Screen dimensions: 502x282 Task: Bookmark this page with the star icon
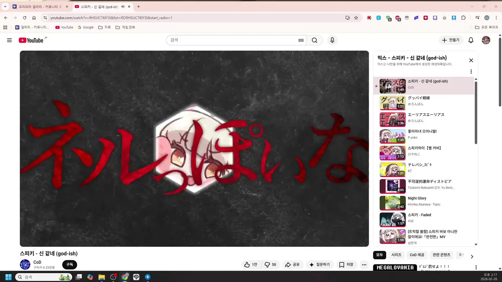(x=356, y=18)
